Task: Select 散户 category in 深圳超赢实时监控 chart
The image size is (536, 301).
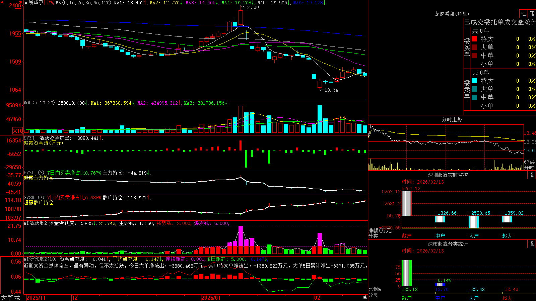Action: 407,236
